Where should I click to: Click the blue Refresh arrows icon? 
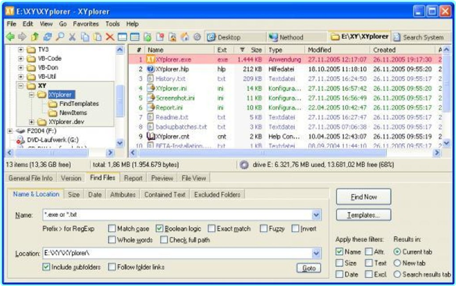pyautogui.click(x=48, y=37)
